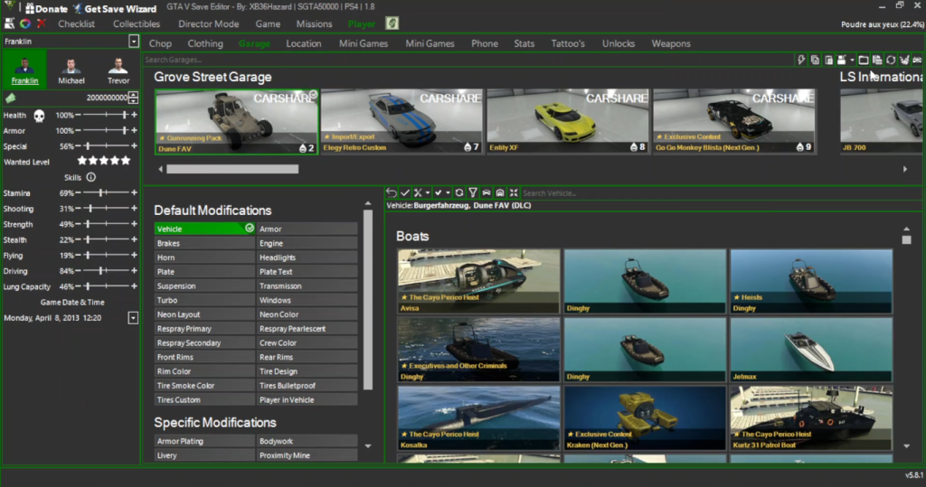Click the money icon below Franklin
The image size is (926, 487).
pos(11,98)
